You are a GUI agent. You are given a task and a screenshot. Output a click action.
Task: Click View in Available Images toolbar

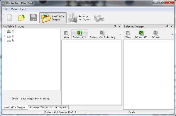66,35
